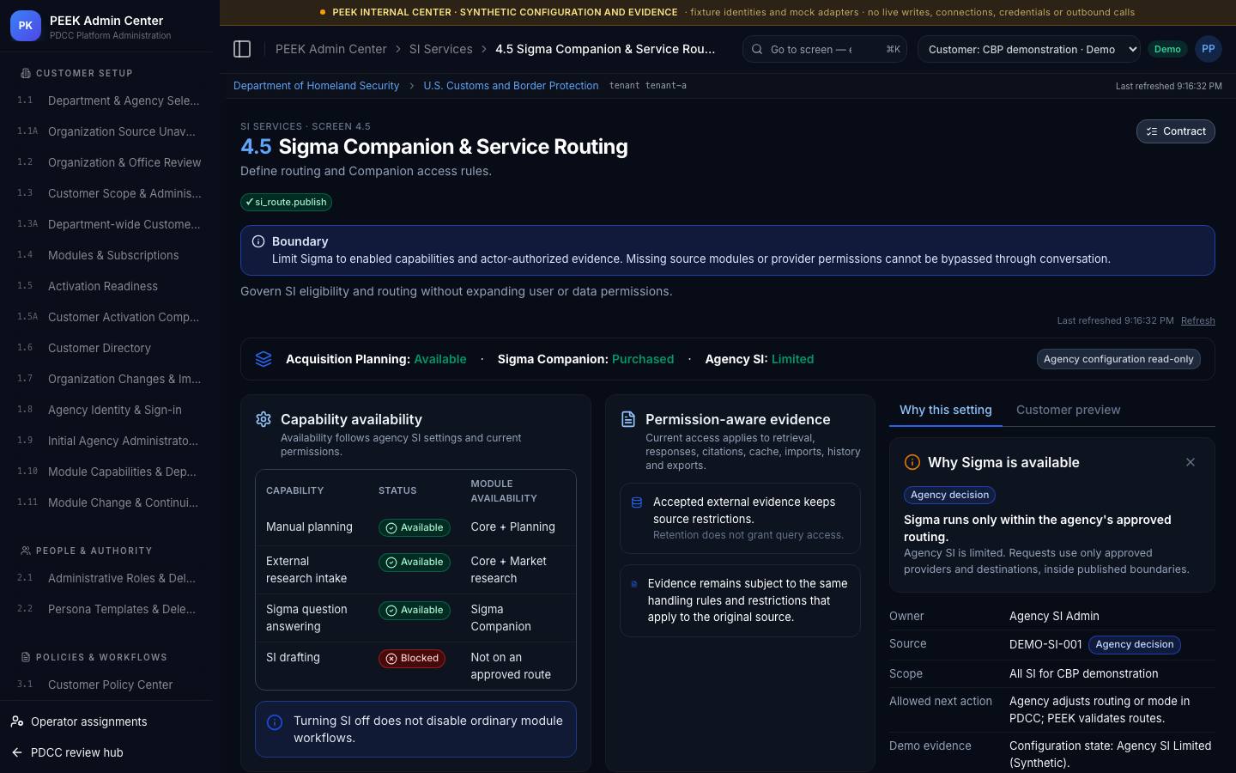Click the back arrow beside PDCC review hub
1236x773 pixels.
(17, 752)
